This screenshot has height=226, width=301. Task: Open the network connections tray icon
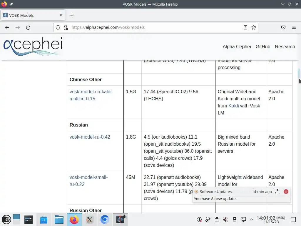tap(243, 220)
